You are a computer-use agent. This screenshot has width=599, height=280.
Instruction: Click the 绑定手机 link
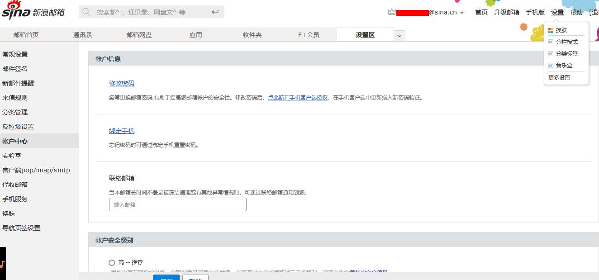(122, 131)
